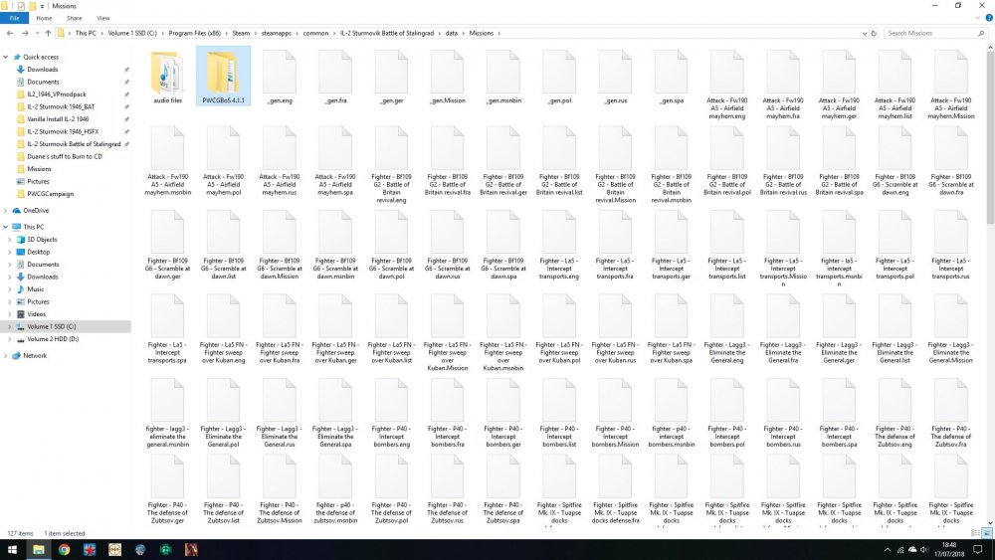995x560 pixels.
Task: Select Fighter La5 FN Fighter sweep over Kuban.eng
Action: point(223,331)
